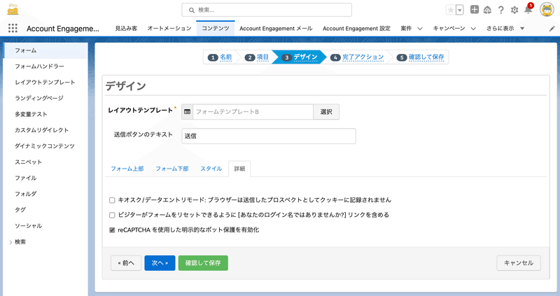Go to wizard step 3 デザイン

300,57
